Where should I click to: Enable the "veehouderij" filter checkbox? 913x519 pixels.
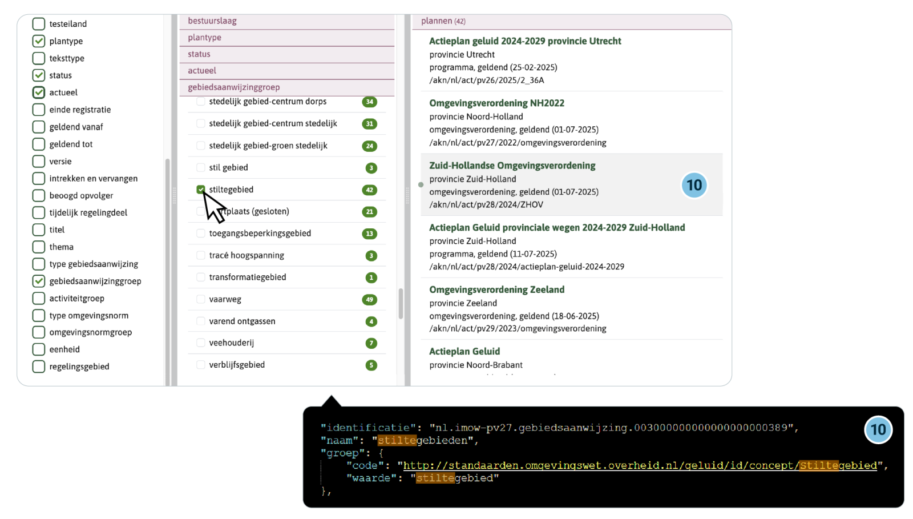pos(201,343)
